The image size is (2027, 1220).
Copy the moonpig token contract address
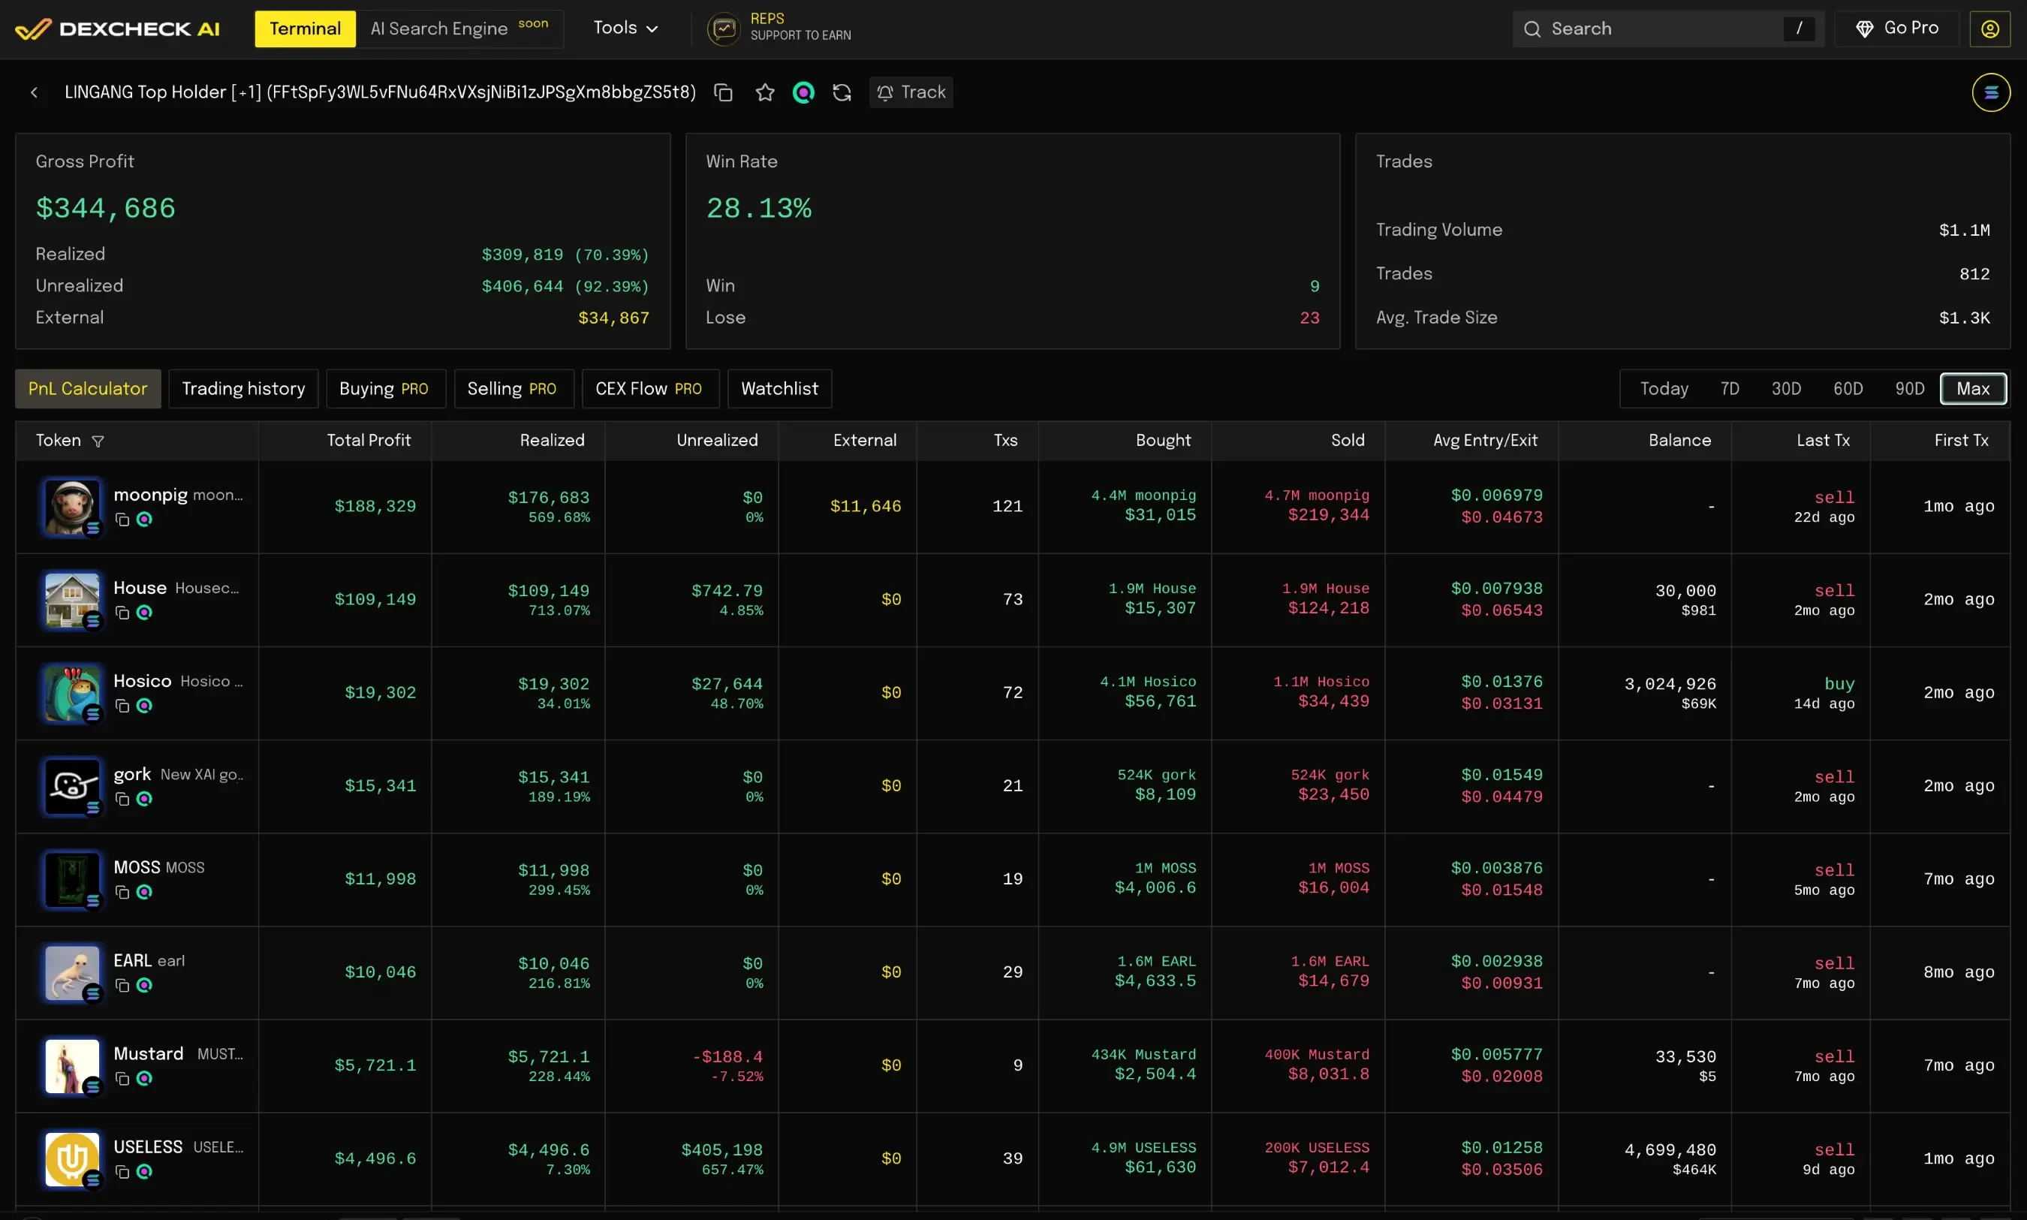coord(122,520)
